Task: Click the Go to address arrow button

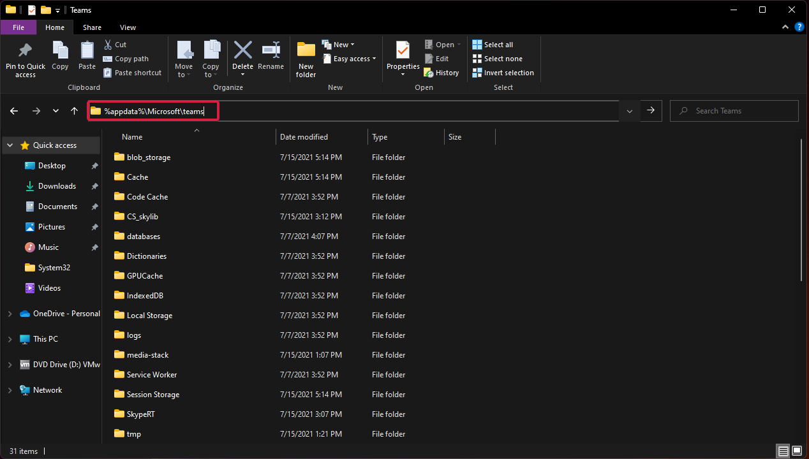Action: 651,111
